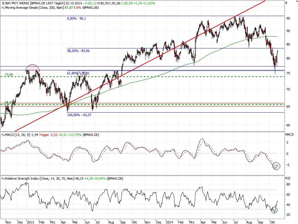Click the Trigger value -2,22
Image resolution: width=298 pixels, height=224 pixels.
pyautogui.click(x=54, y=135)
